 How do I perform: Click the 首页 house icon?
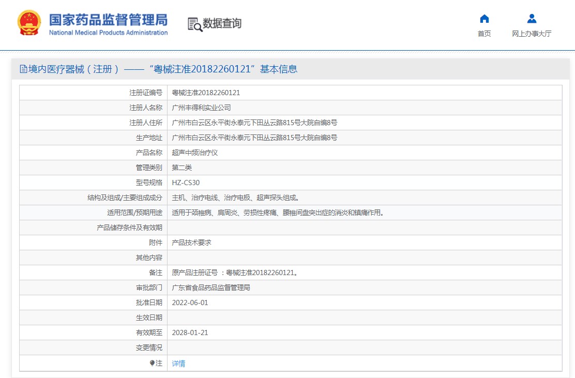(x=484, y=19)
